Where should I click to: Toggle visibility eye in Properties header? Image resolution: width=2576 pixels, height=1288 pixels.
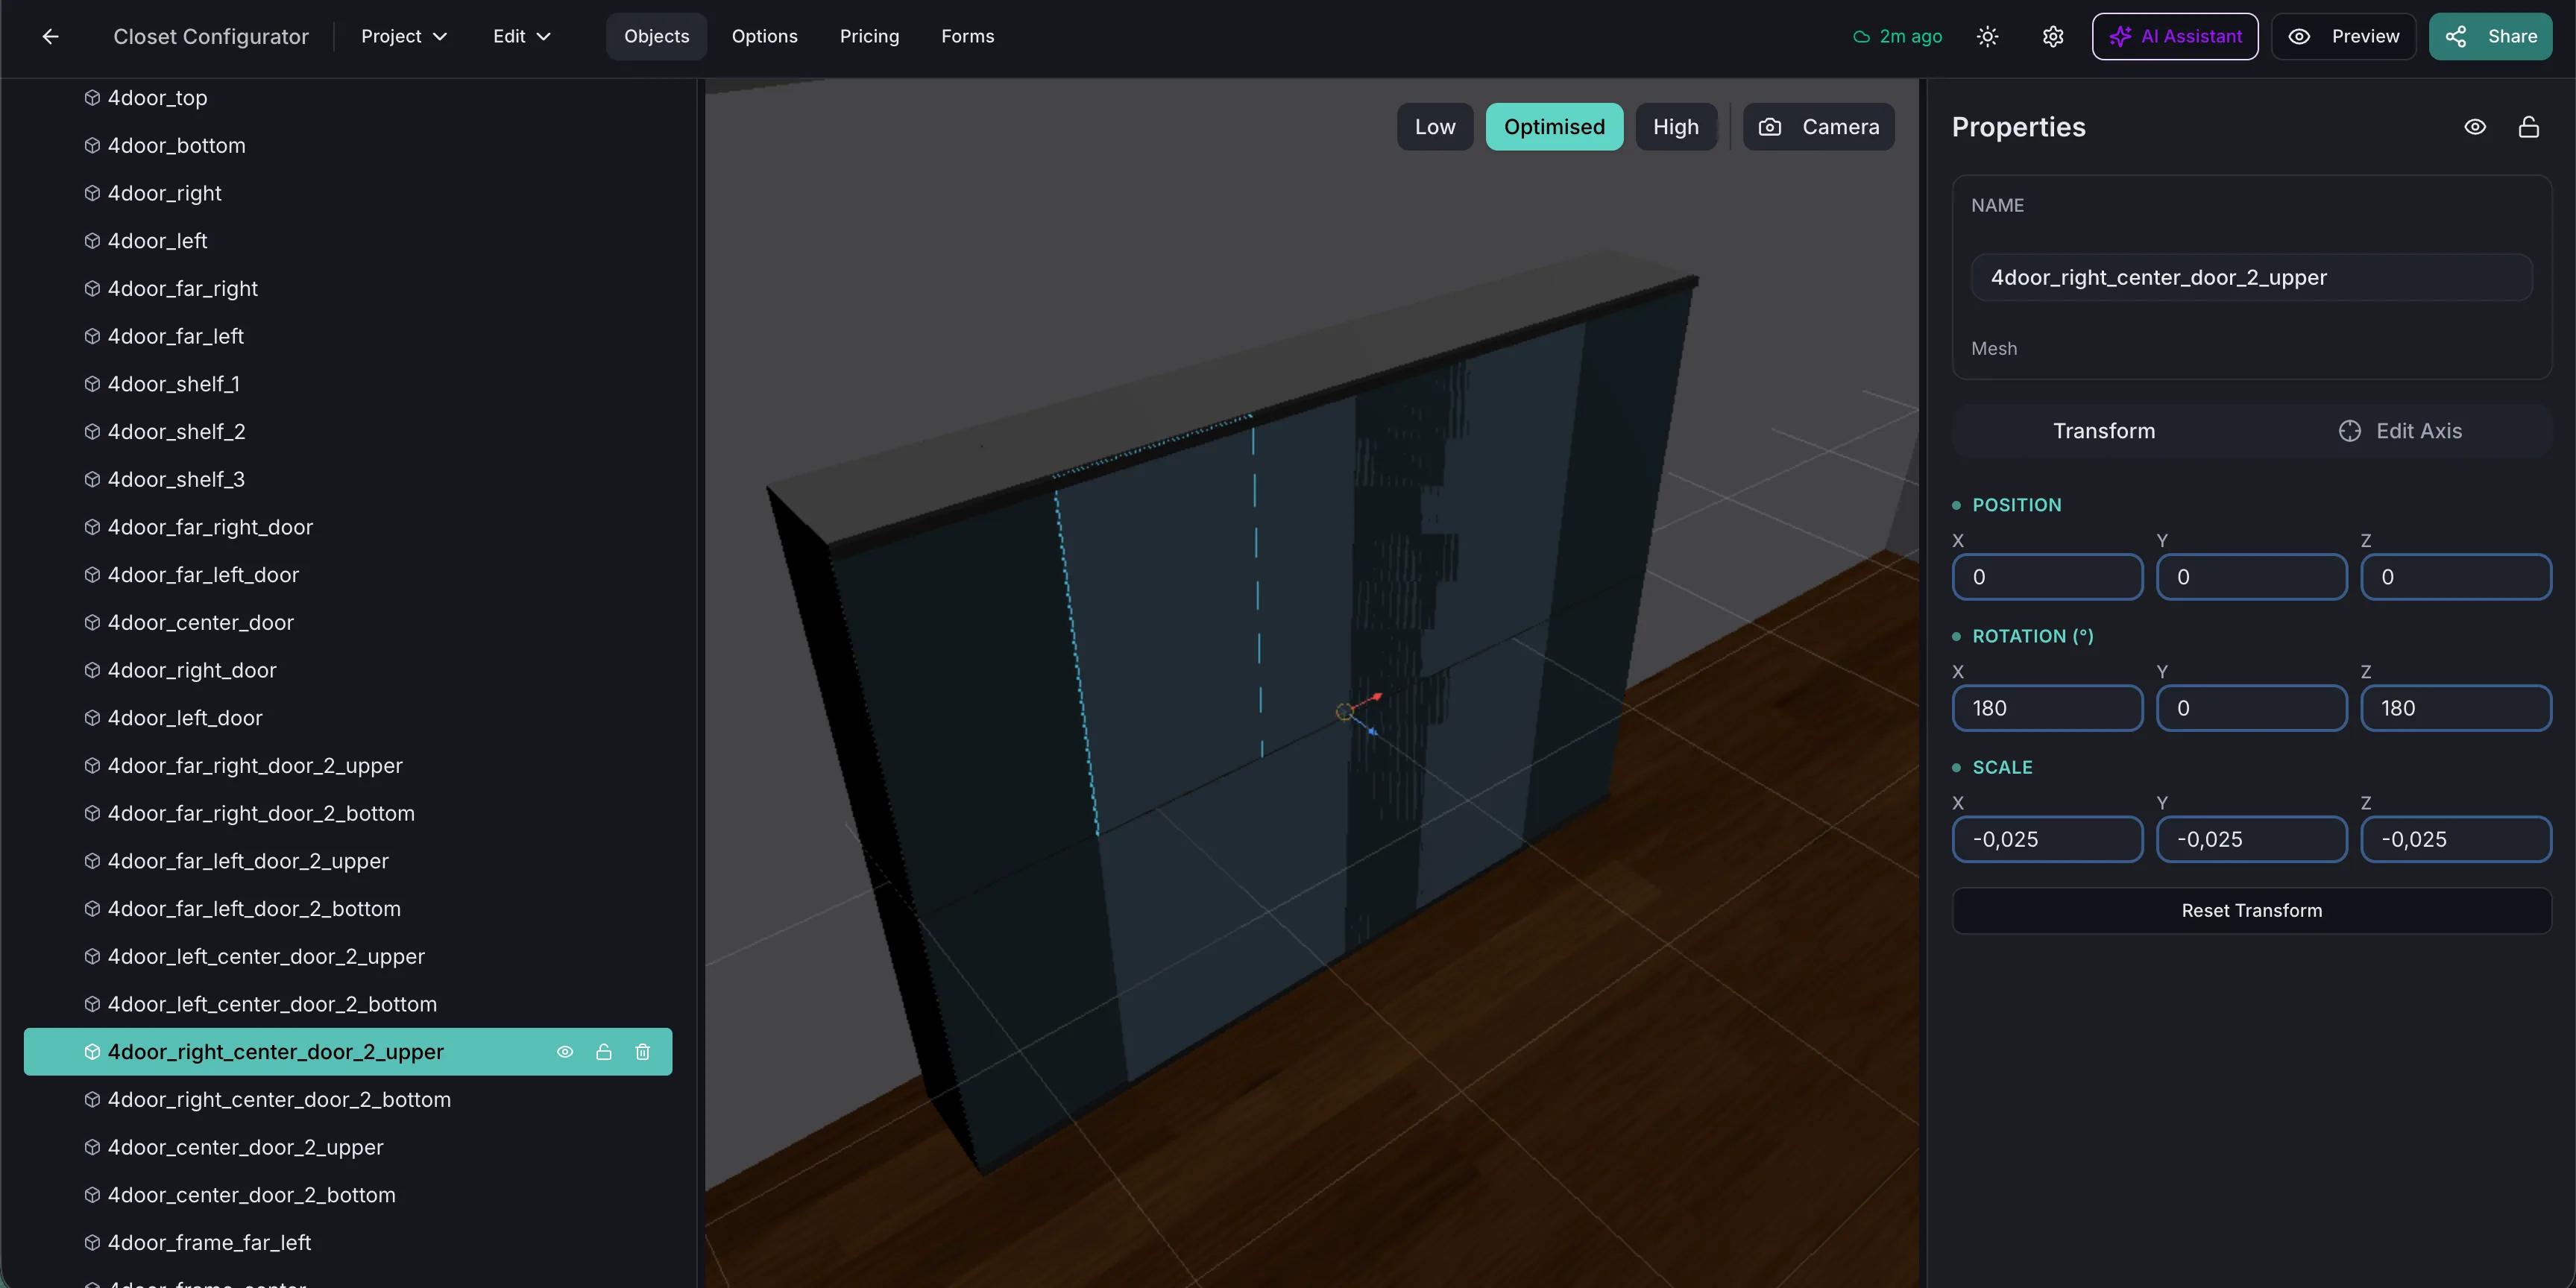click(x=2474, y=127)
